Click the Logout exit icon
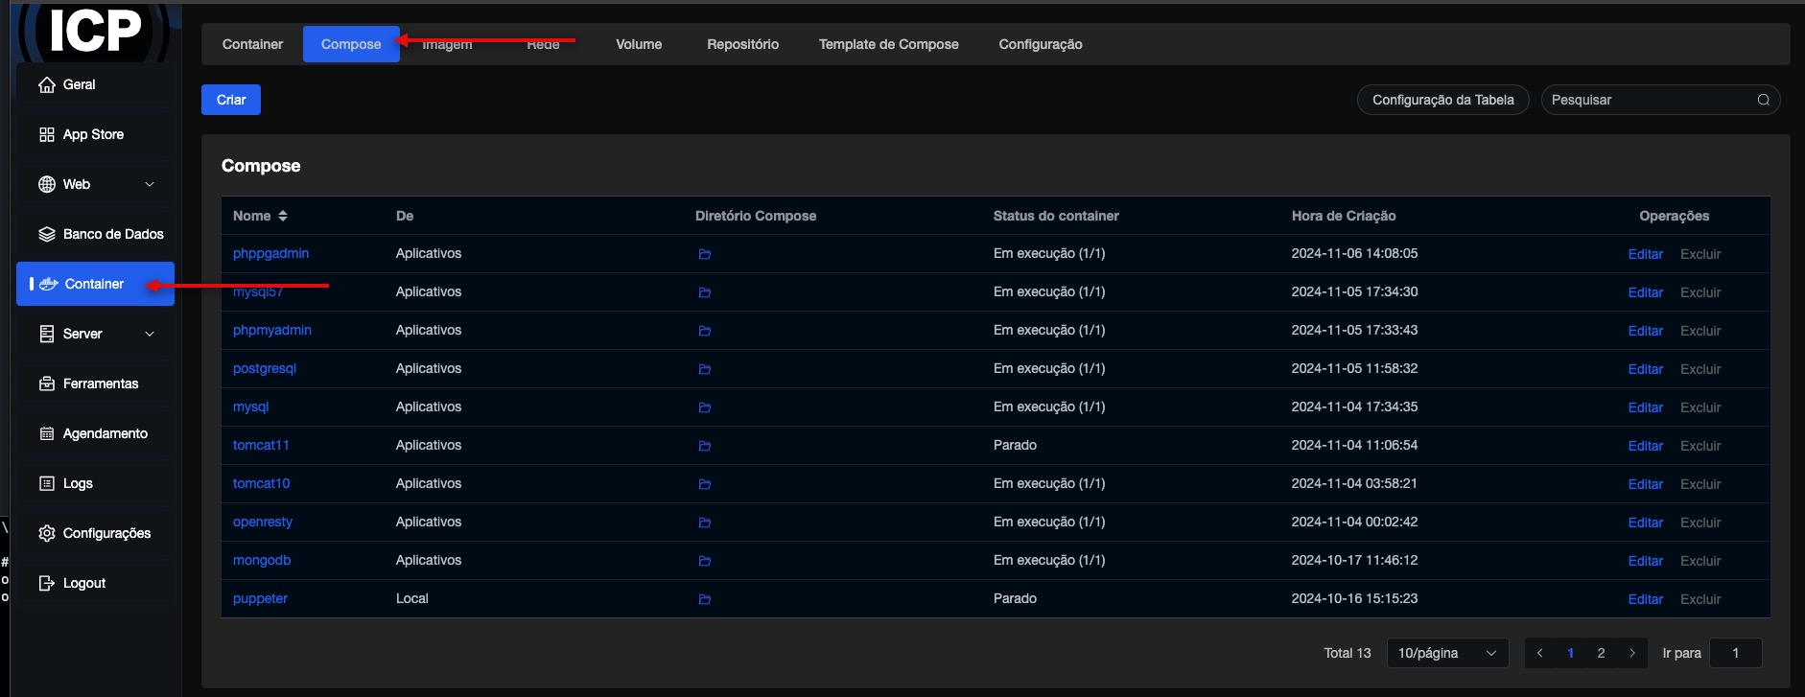Screen dimensions: 1805x697 (x=46, y=583)
